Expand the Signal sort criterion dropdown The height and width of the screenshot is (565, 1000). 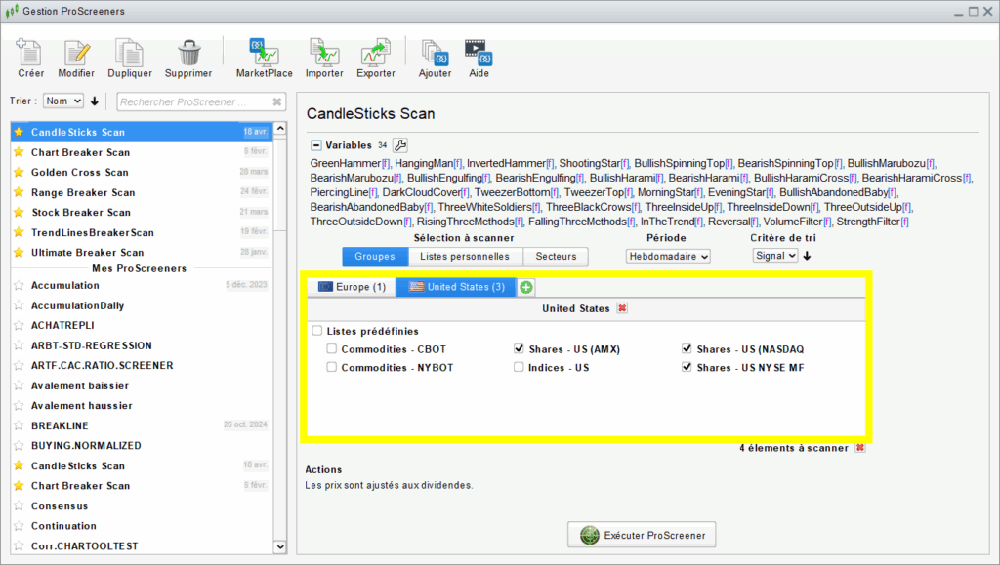(775, 256)
